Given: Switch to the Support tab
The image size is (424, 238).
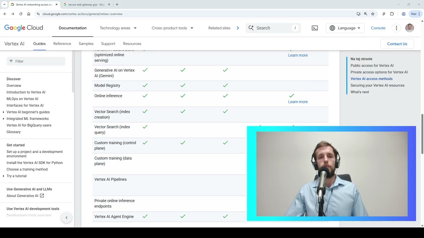Looking at the screenshot, I should pyautogui.click(x=108, y=44).
